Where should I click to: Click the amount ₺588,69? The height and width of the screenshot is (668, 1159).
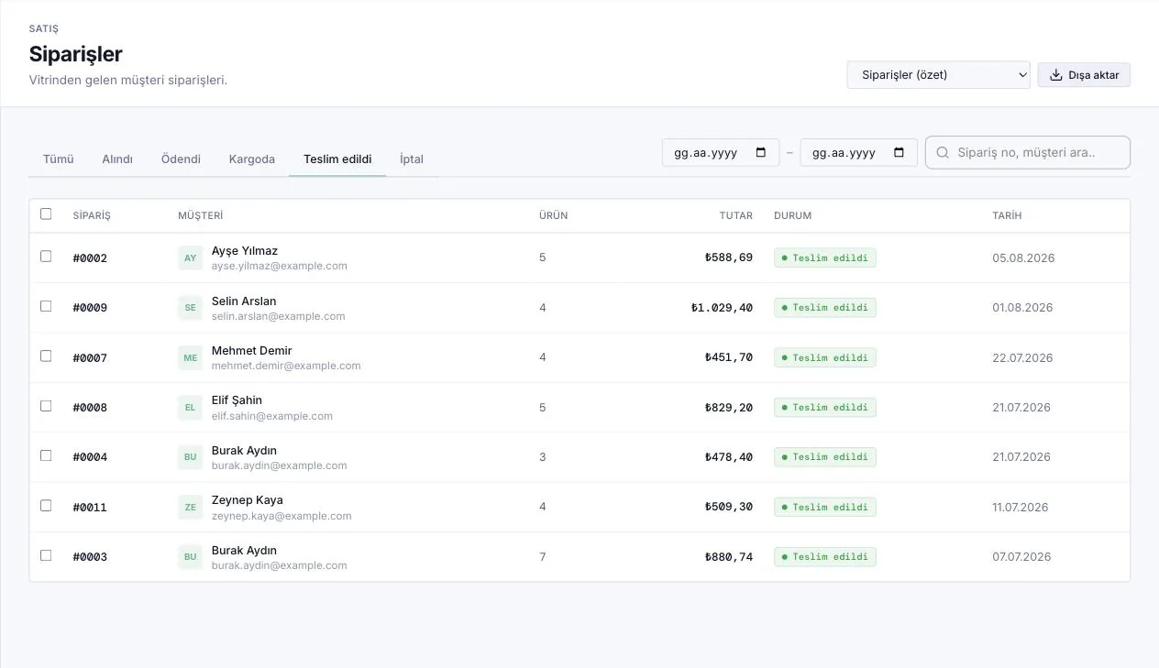[x=729, y=258]
